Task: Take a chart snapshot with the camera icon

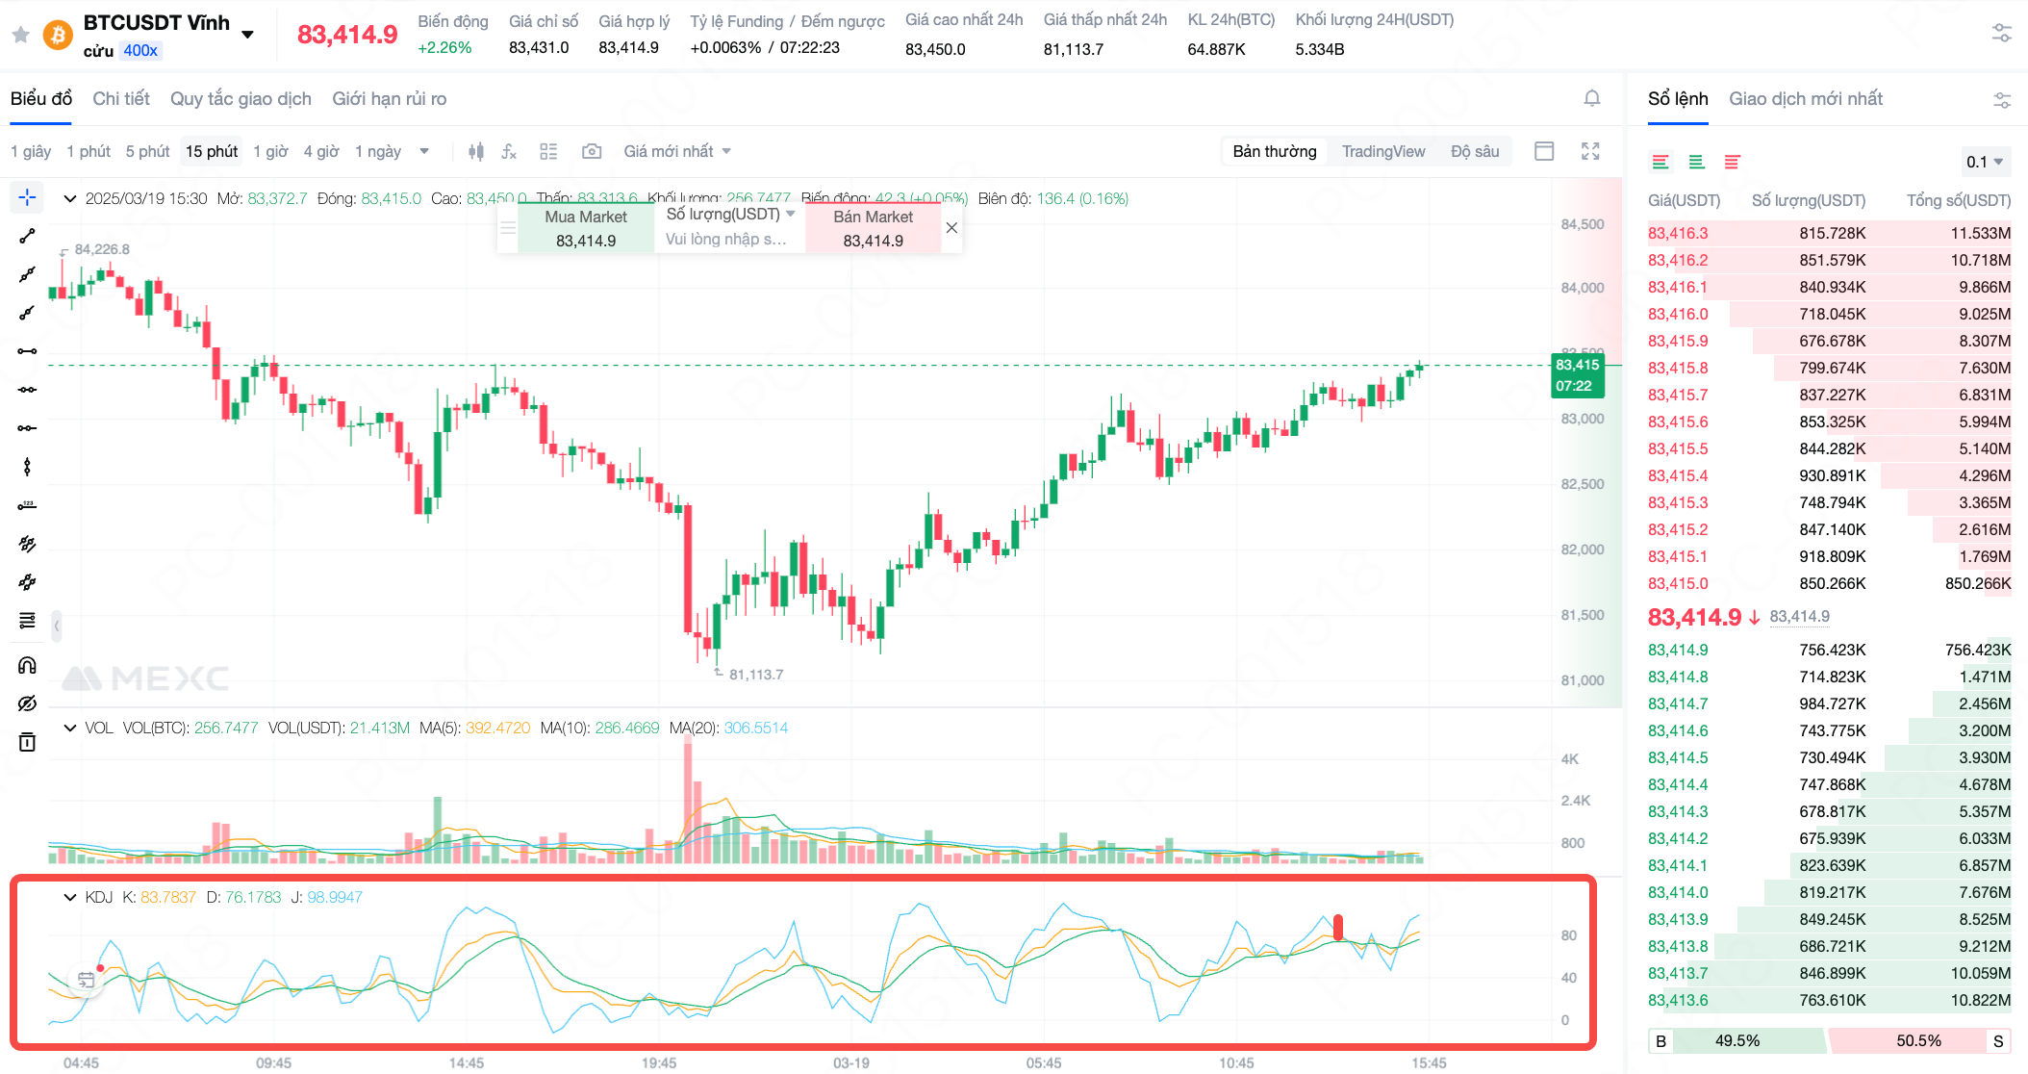Action: [592, 151]
